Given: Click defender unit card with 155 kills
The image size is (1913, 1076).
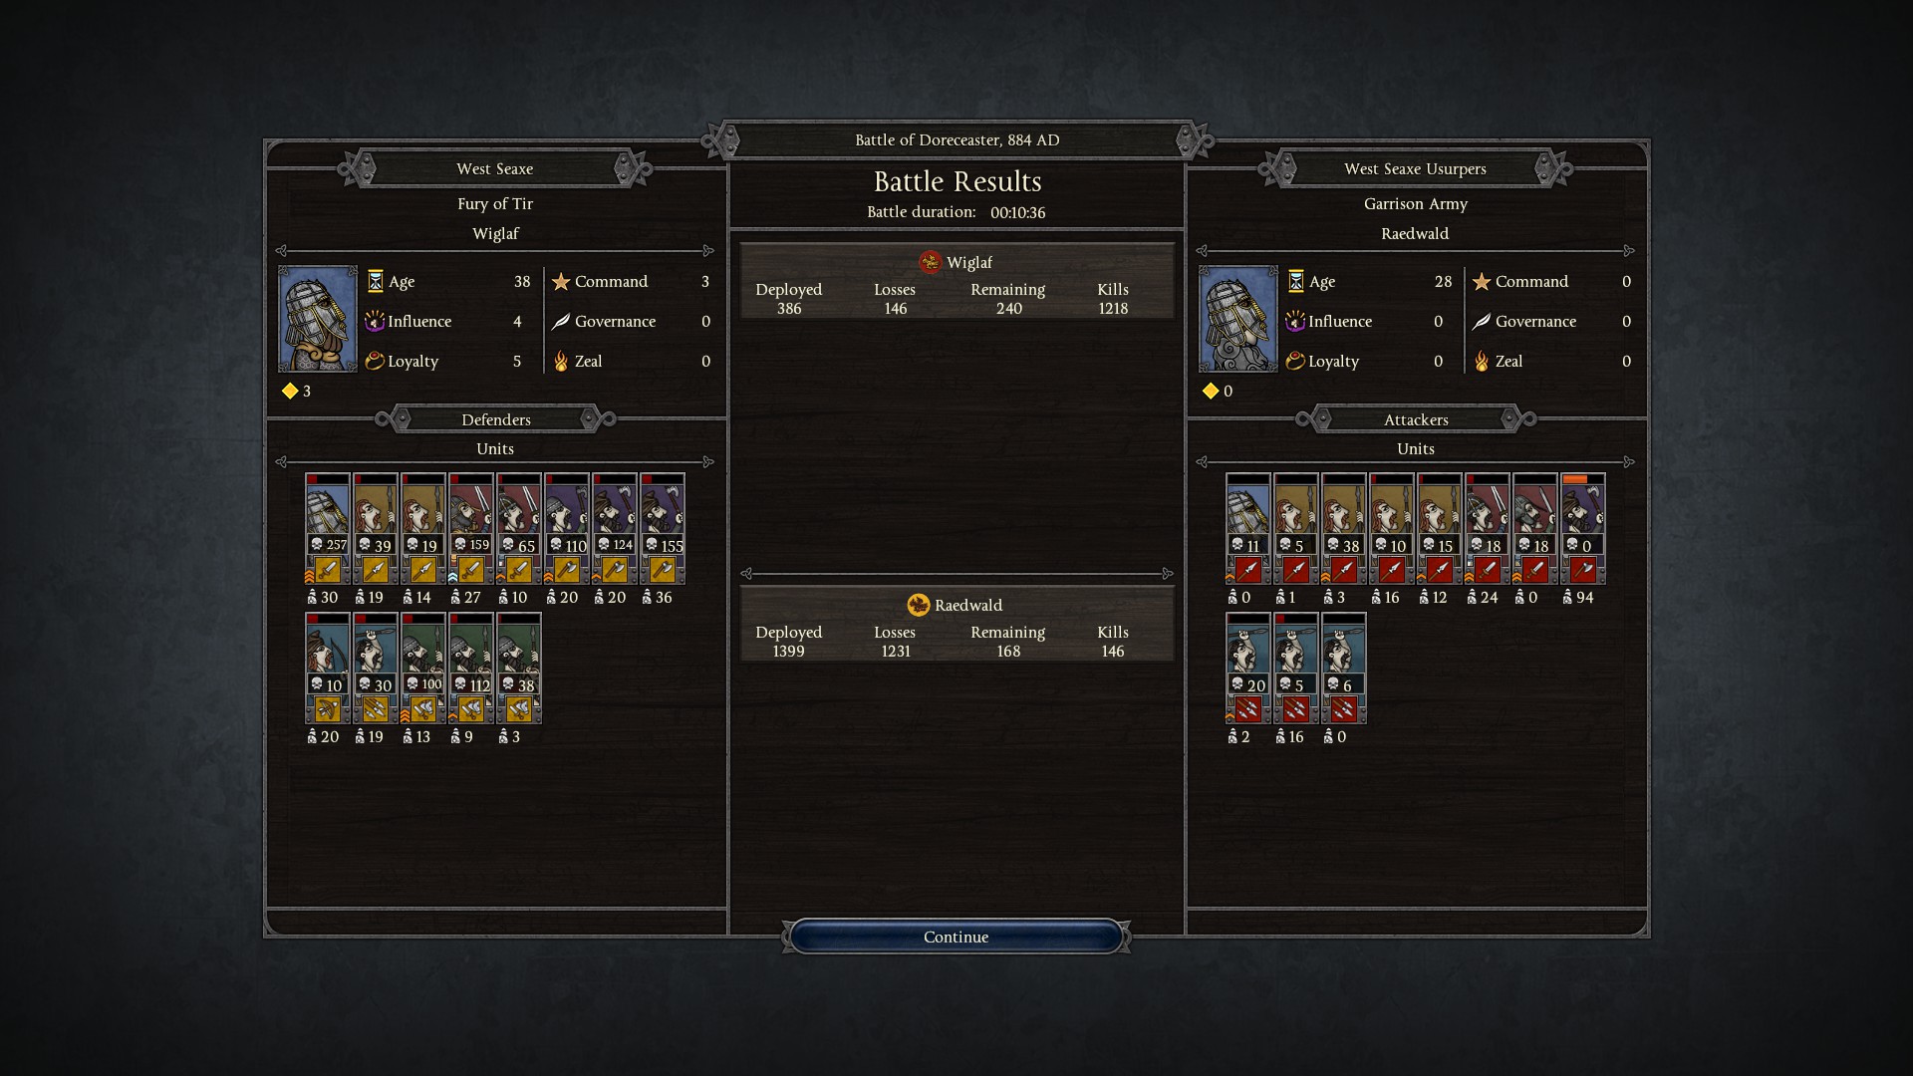Looking at the screenshot, I should tap(663, 529).
